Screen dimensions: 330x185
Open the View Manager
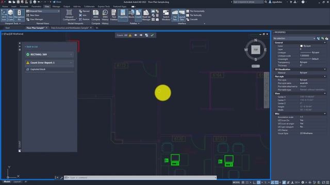35,20
